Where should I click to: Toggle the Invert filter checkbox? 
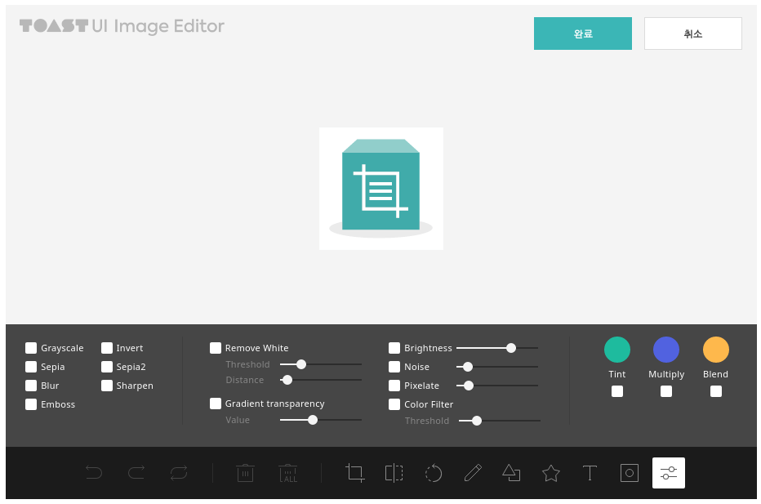click(x=107, y=348)
